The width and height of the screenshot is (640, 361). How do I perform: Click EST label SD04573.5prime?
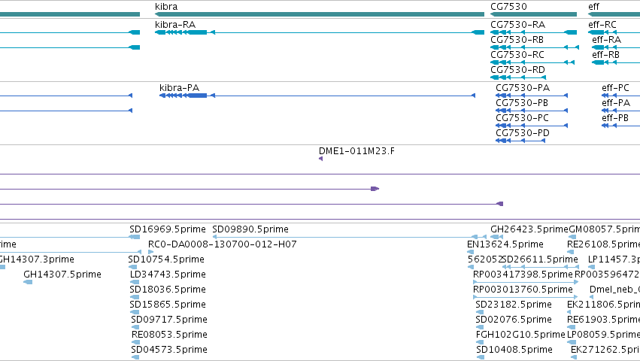[169, 350]
